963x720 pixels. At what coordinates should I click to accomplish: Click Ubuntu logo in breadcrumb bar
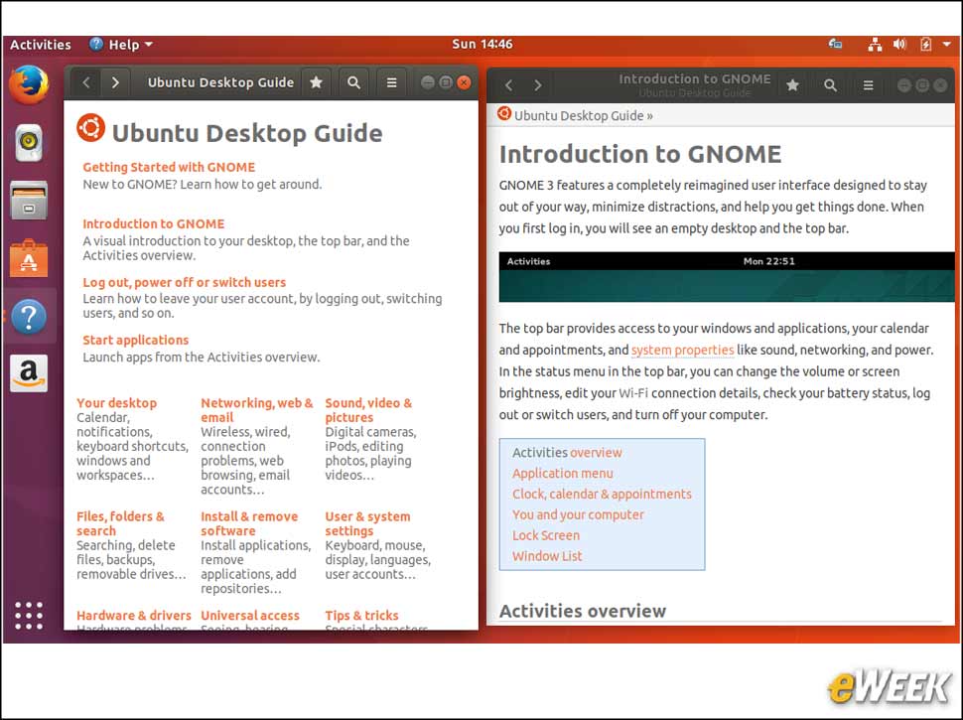point(504,113)
